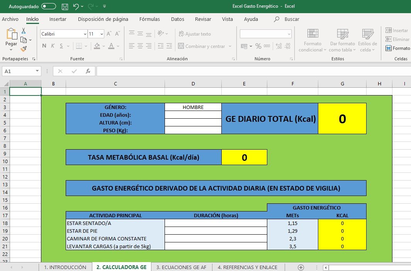The width and height of the screenshot is (411, 271).
Task: Toggle the Autoguardado switch
Action: point(49,6)
